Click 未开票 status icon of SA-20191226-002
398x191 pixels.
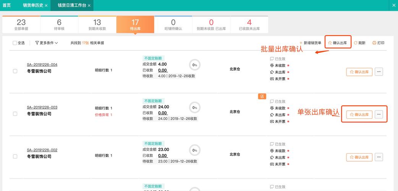pyautogui.click(x=272, y=164)
